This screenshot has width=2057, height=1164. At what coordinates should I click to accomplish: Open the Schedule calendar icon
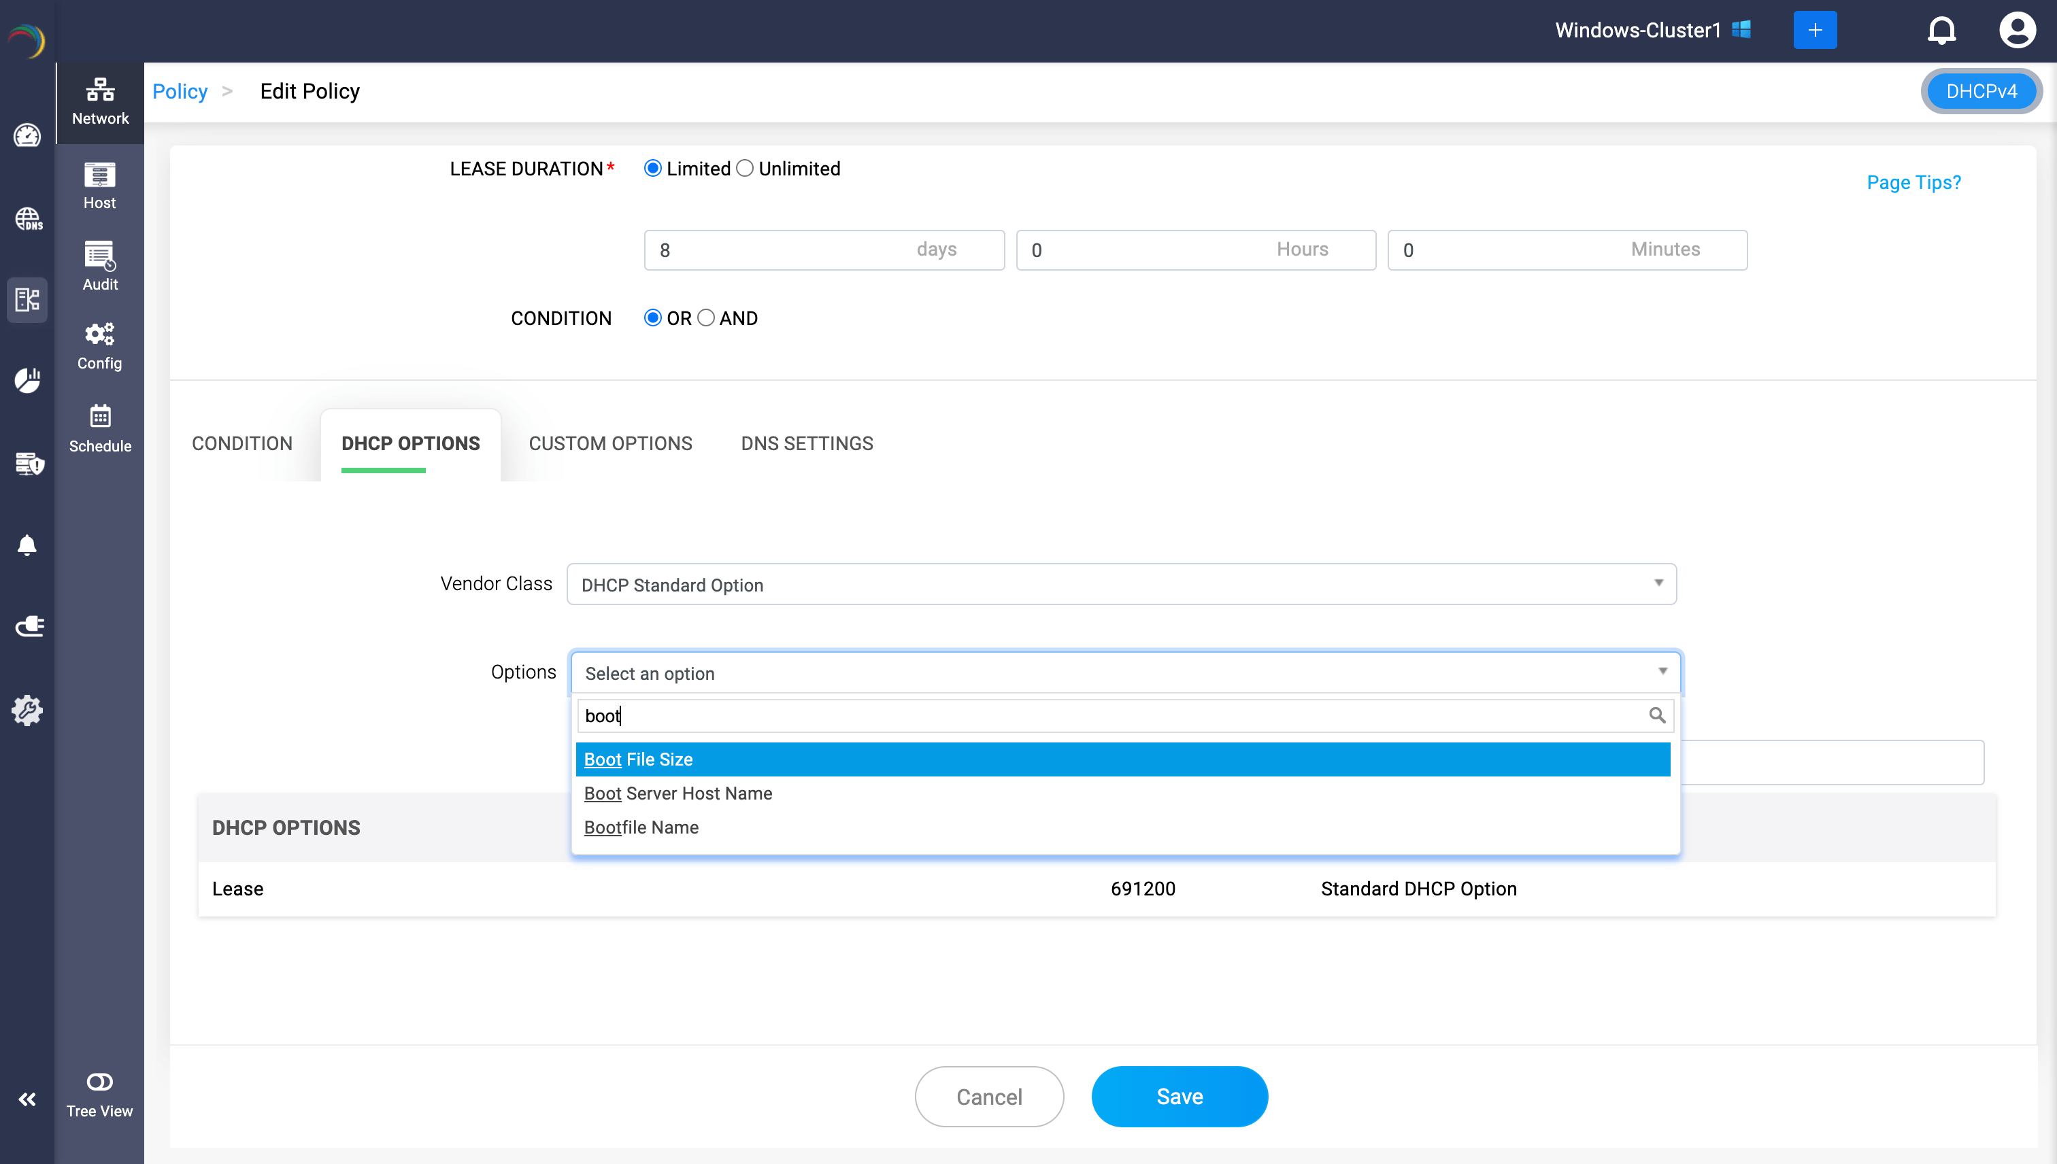click(100, 428)
